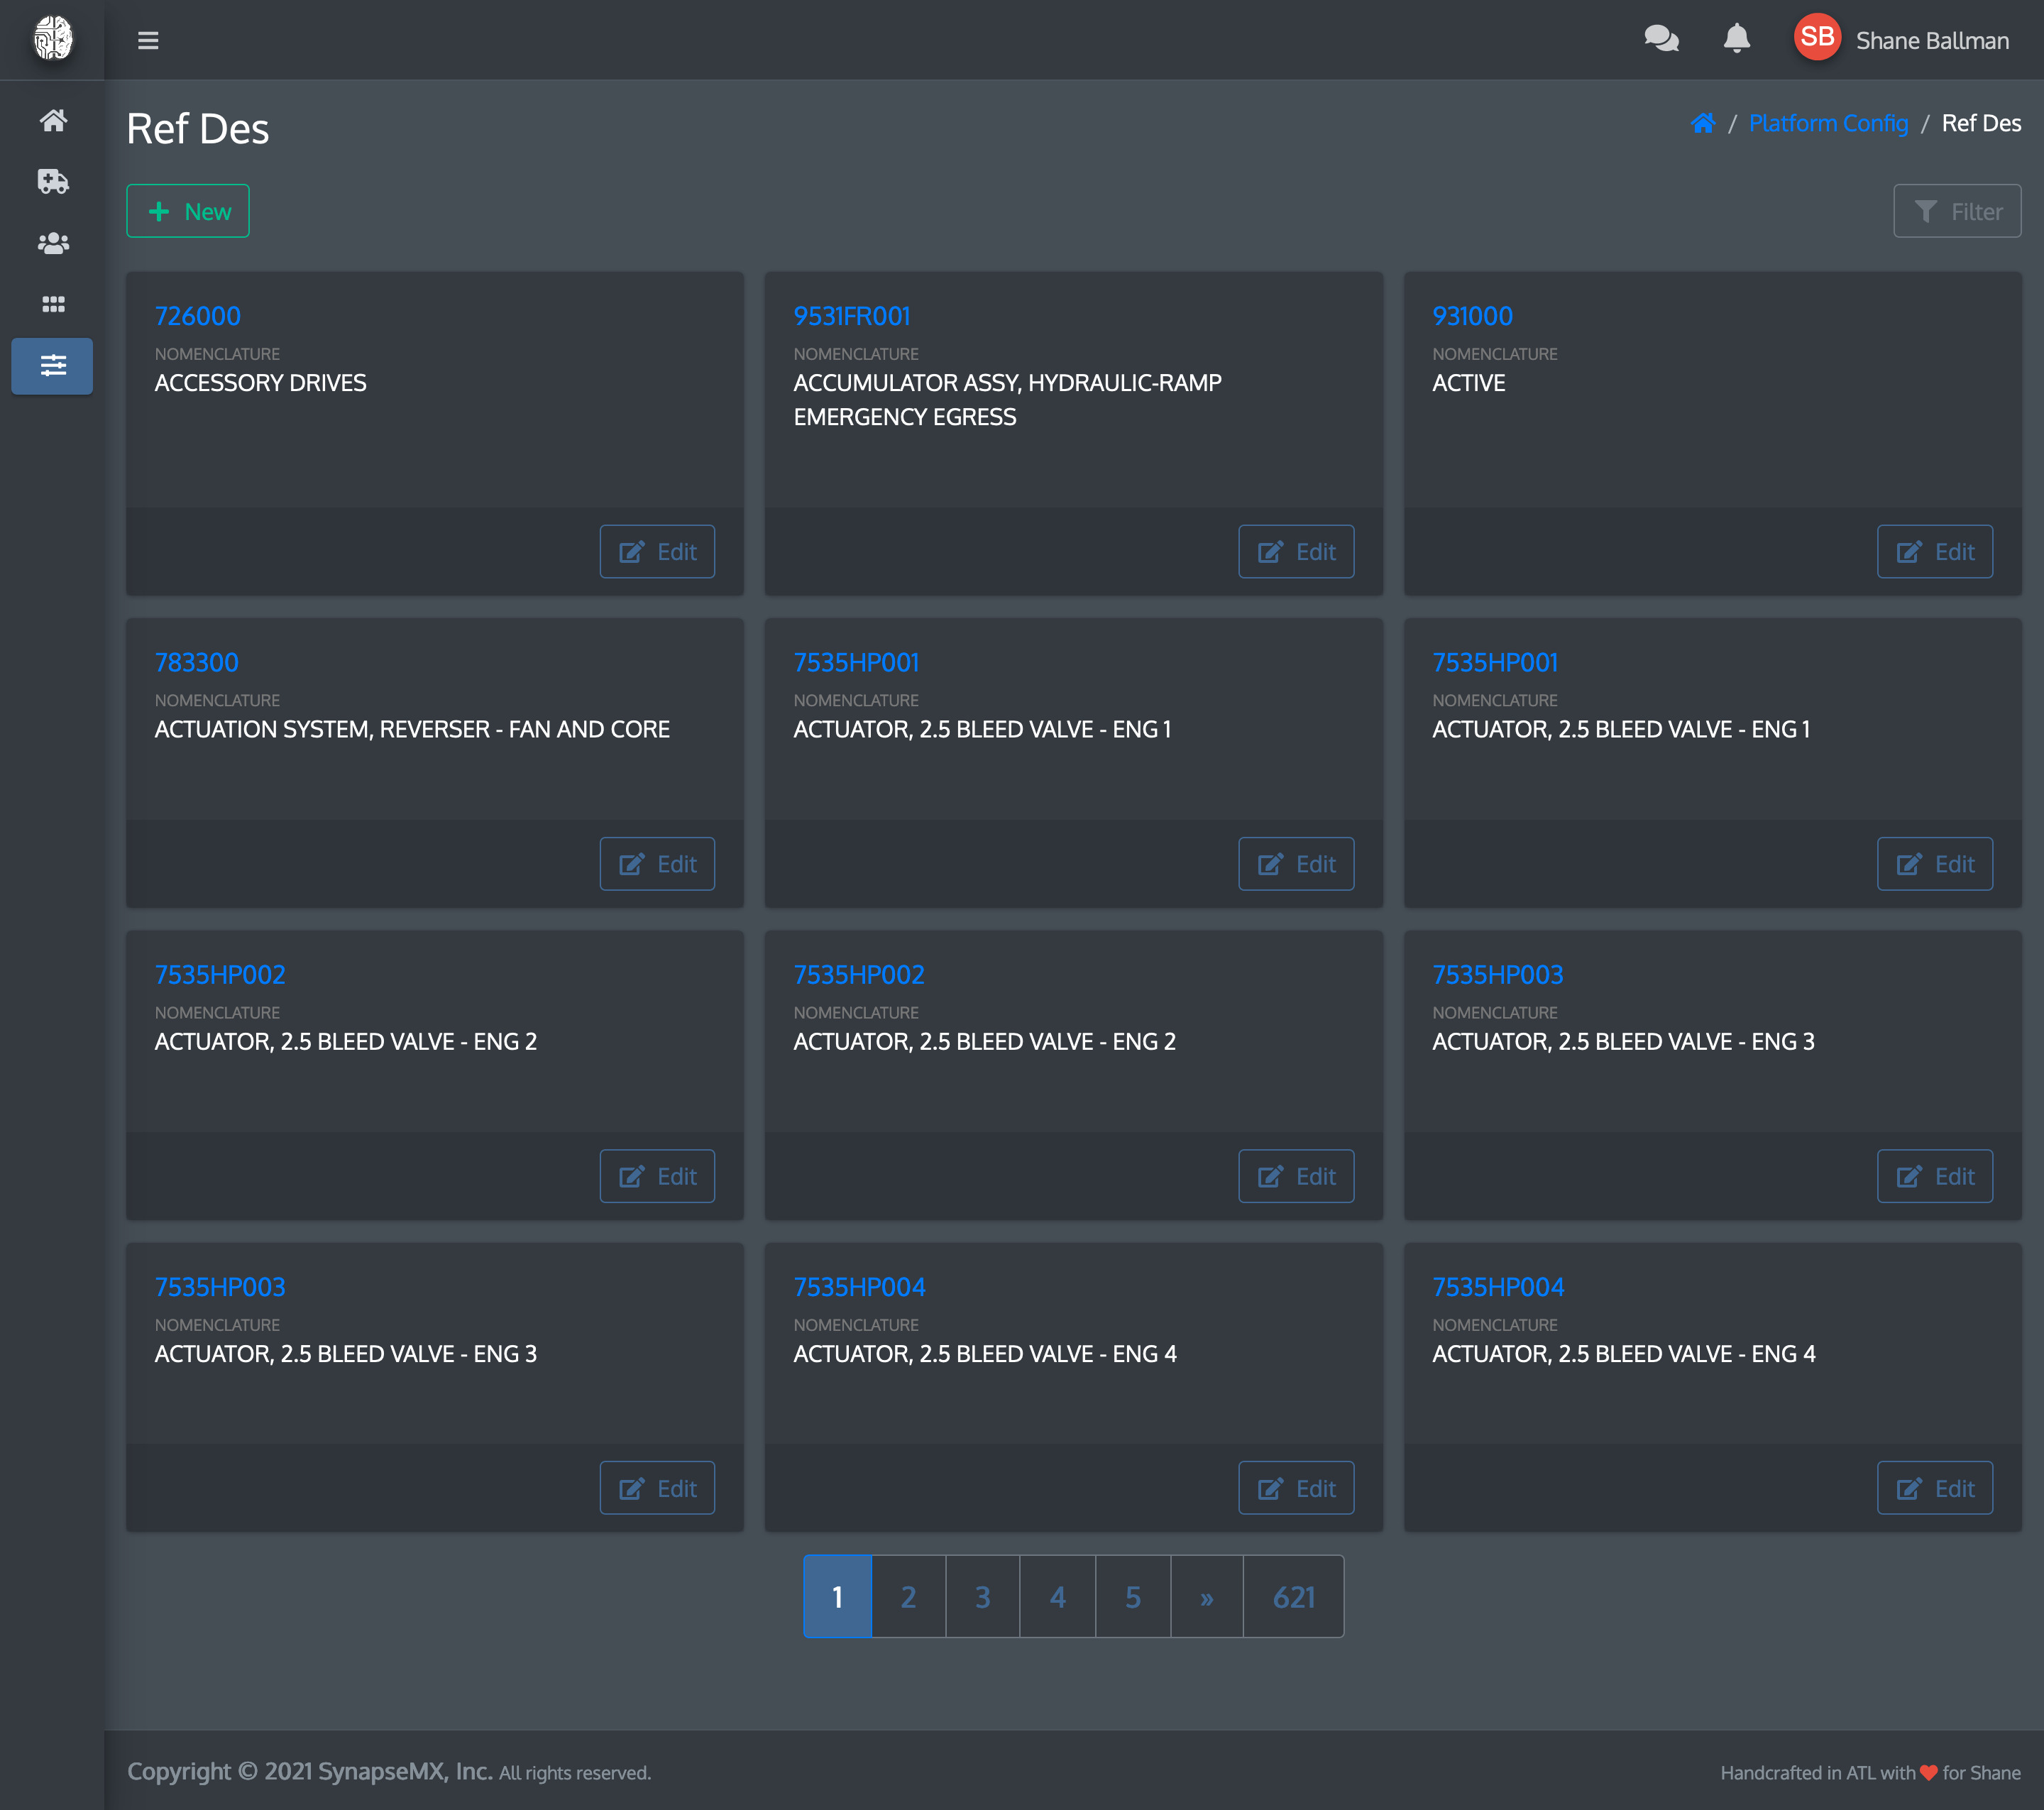Open the Home sidebar icon
This screenshot has width=2044, height=1810.
[x=53, y=121]
